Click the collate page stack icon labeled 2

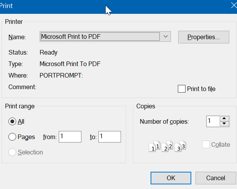pos(167,146)
